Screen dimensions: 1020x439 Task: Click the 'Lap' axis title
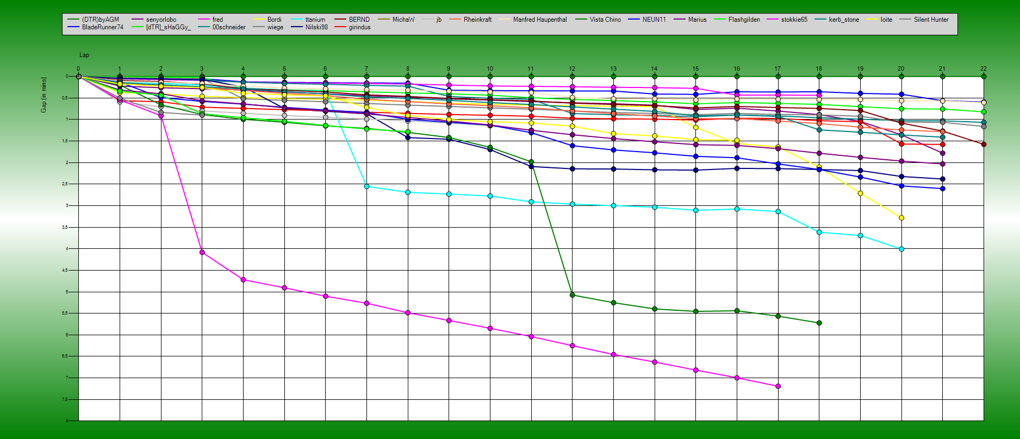point(84,55)
